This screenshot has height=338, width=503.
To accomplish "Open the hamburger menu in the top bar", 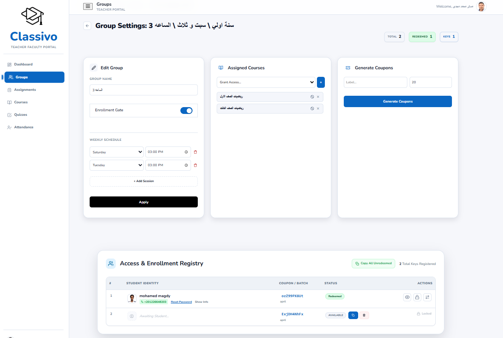I will (88, 6).
